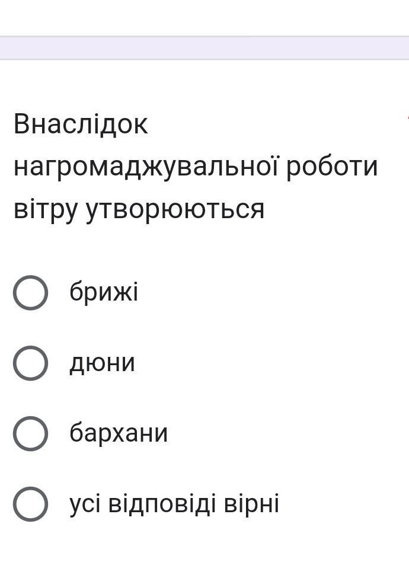Choose the усі відповіді вірні radio button
This screenshot has height=562, width=409.
click(x=30, y=504)
